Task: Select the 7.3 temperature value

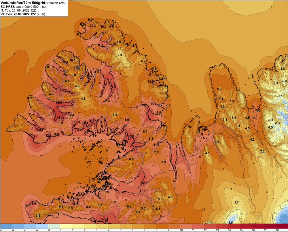Action: pyautogui.click(x=165, y=127)
